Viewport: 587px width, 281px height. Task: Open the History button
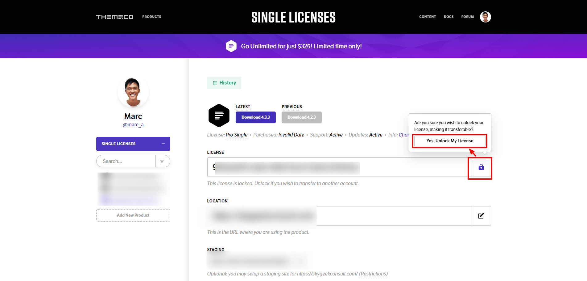[x=224, y=83]
